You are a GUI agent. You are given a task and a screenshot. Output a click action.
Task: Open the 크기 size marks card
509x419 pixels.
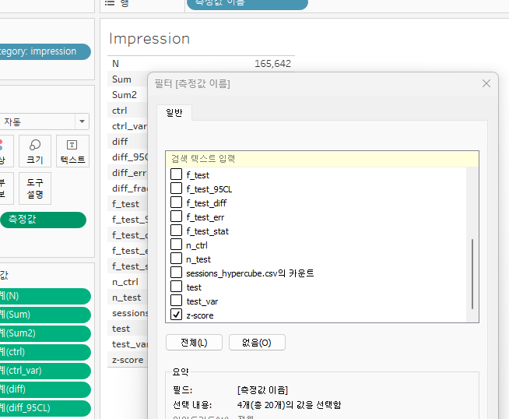(x=35, y=151)
